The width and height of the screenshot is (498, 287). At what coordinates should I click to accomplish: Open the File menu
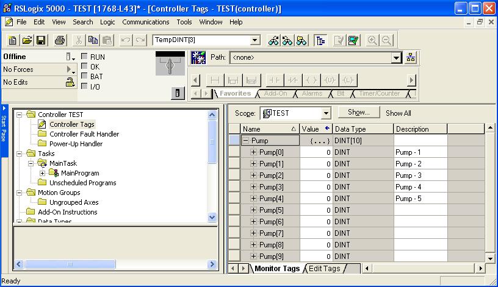coord(21,22)
